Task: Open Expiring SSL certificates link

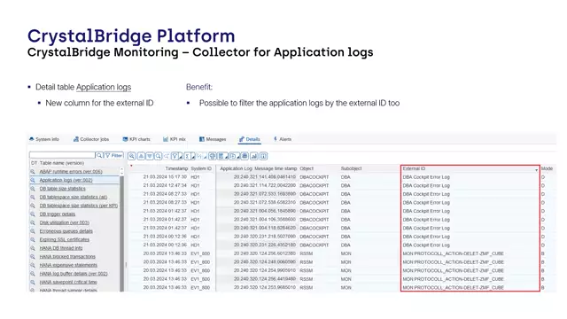Action: [64, 240]
